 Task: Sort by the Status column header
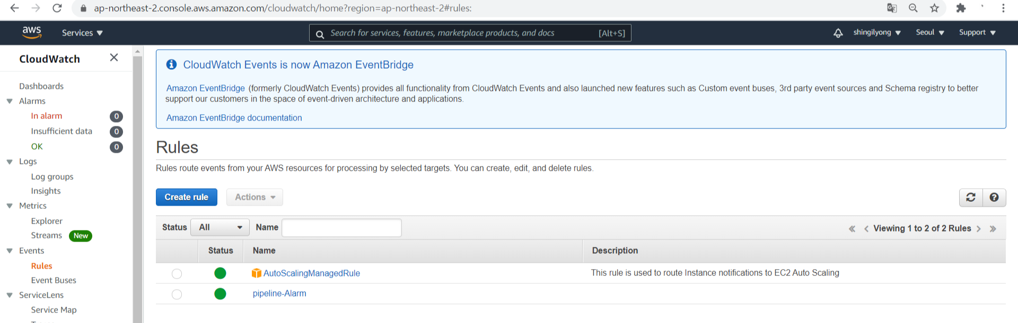pos(221,251)
